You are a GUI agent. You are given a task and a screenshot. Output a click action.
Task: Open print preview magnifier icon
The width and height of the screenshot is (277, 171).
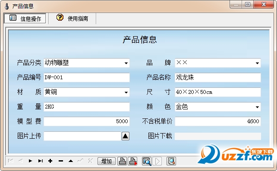pyautogui.click(x=147, y=161)
